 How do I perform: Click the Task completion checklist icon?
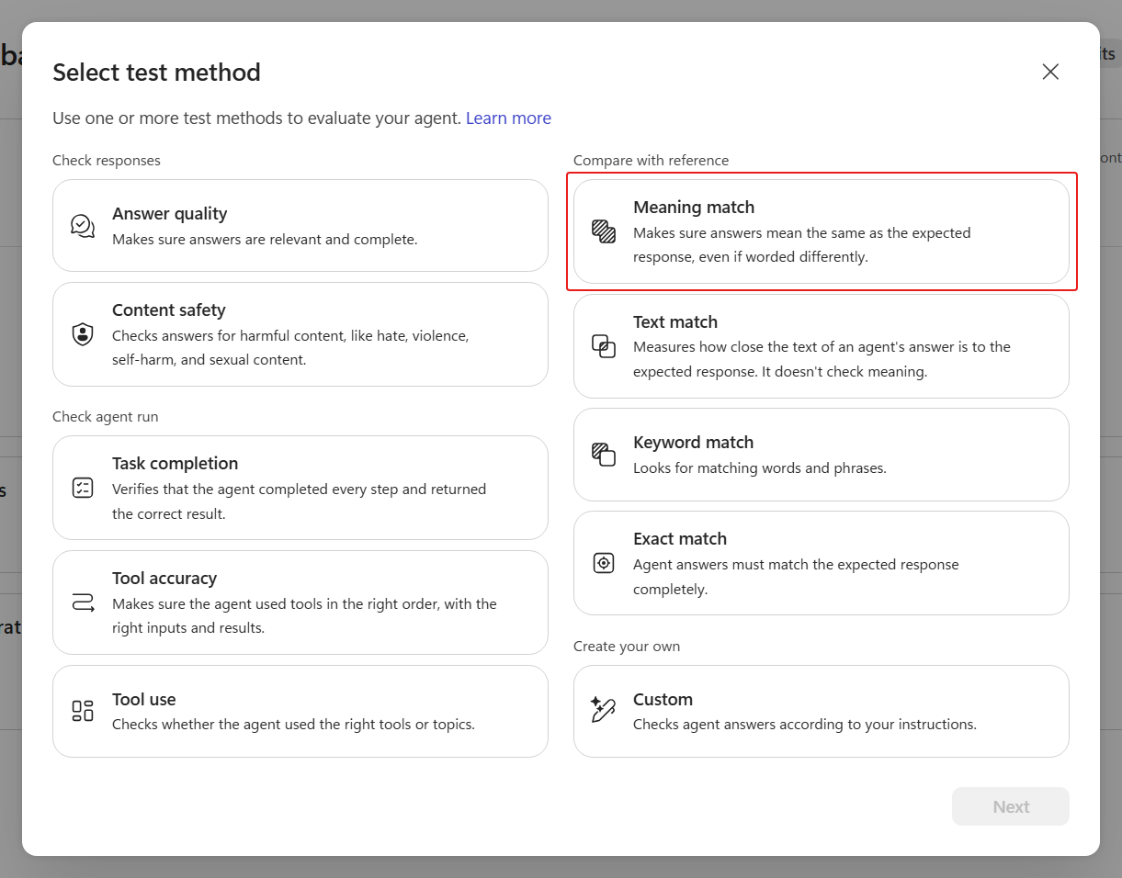pos(83,488)
